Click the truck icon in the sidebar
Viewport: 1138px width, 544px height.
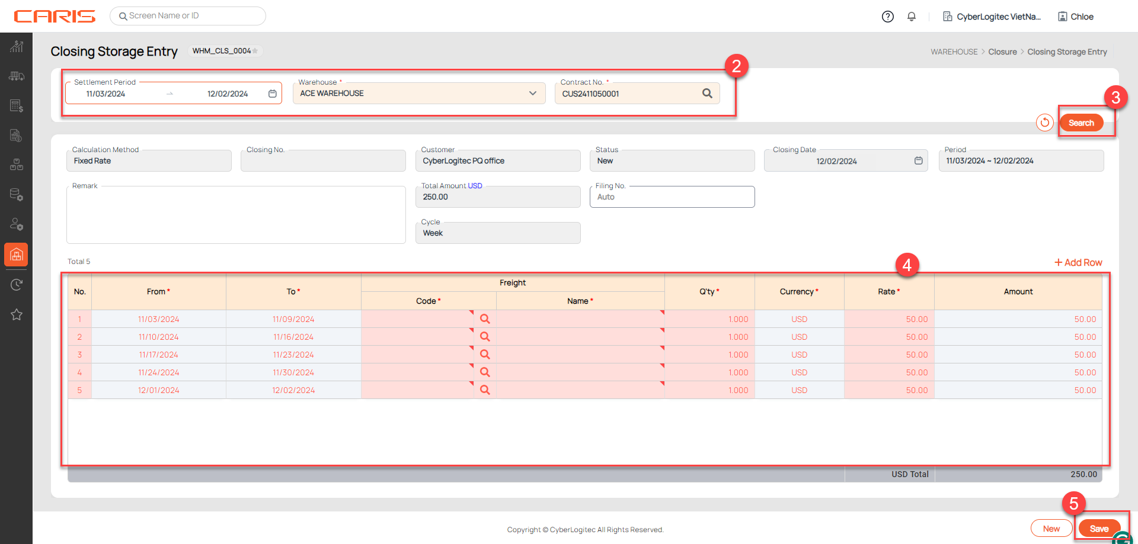point(16,76)
